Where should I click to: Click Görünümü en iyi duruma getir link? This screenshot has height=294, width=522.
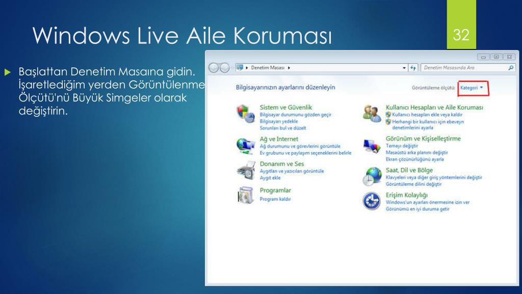click(417, 209)
